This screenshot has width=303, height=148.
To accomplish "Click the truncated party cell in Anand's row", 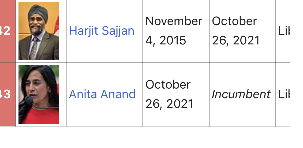I will click(x=283, y=94).
